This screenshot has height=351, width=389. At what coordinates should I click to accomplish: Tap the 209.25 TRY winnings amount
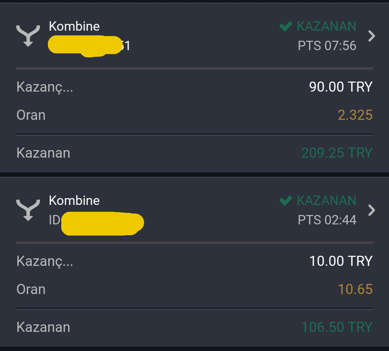(337, 153)
